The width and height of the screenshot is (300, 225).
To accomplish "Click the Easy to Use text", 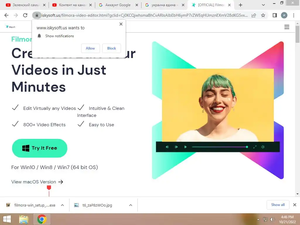I will pos(101,125).
